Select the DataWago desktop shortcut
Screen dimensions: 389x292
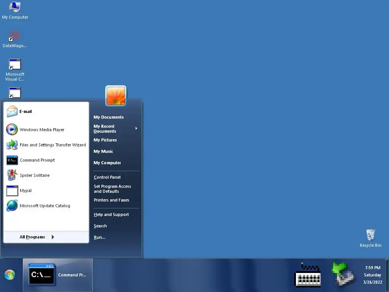tap(15, 39)
